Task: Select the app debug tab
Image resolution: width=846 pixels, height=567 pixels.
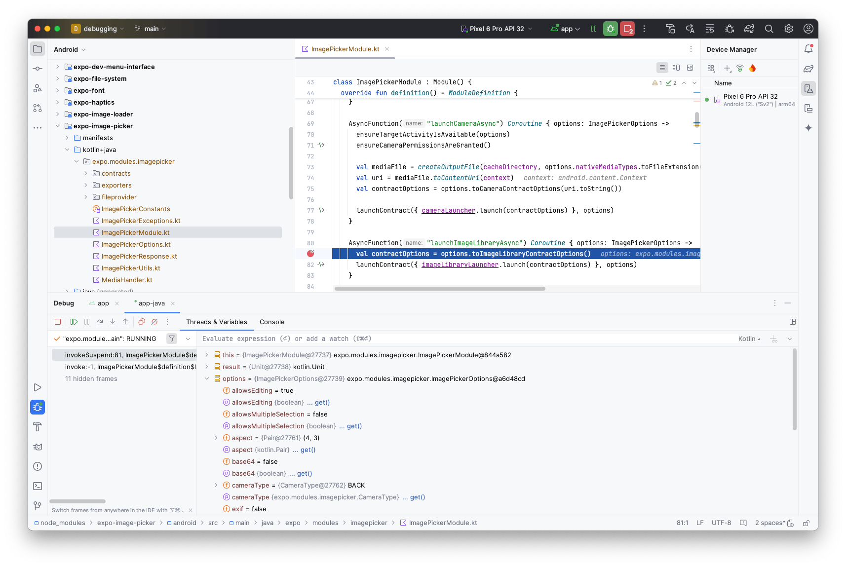Action: (x=102, y=303)
